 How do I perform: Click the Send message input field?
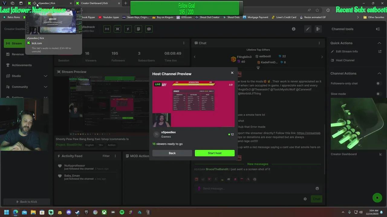click(257, 188)
